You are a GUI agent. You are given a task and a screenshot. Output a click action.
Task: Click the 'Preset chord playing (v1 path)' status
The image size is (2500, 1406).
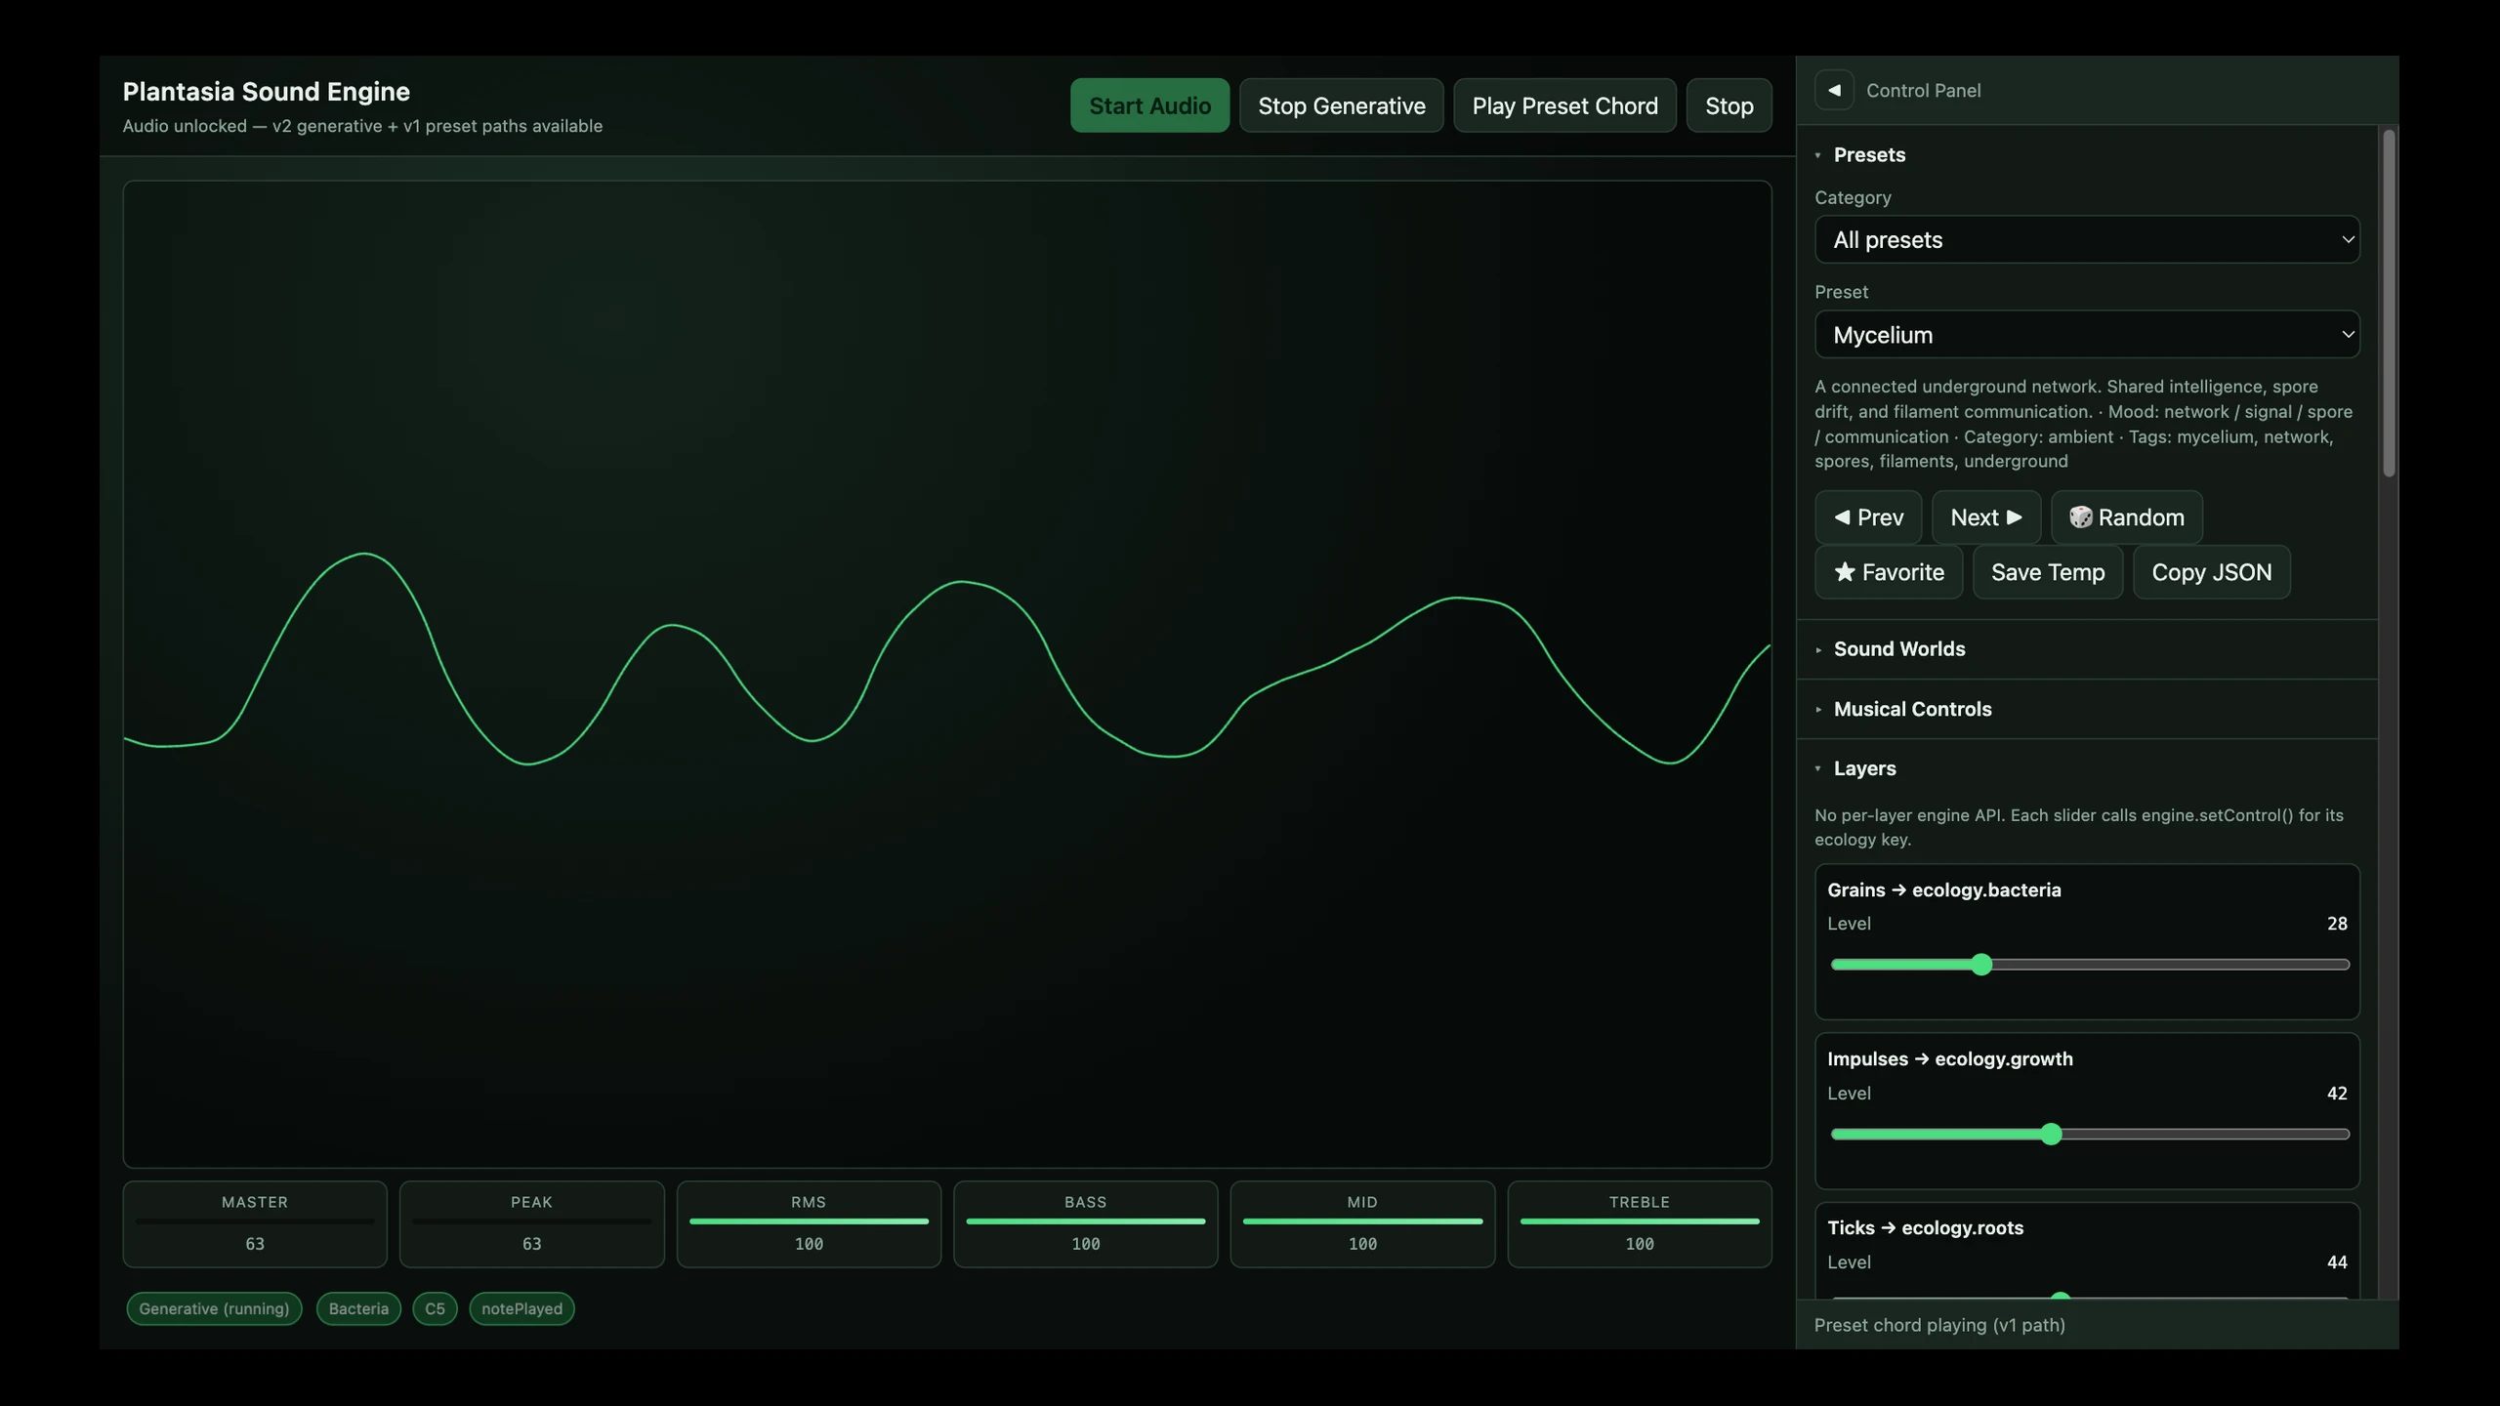(1939, 1325)
